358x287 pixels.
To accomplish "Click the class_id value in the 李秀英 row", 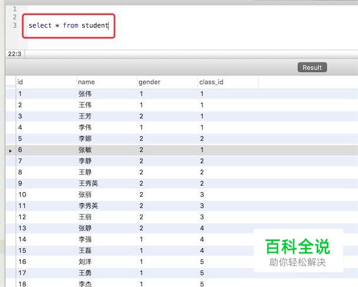I will coord(202,206).
